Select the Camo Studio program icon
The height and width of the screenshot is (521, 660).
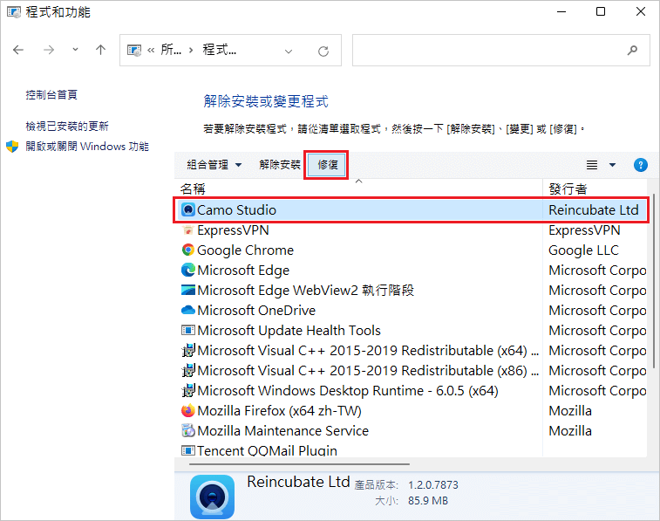pos(187,209)
